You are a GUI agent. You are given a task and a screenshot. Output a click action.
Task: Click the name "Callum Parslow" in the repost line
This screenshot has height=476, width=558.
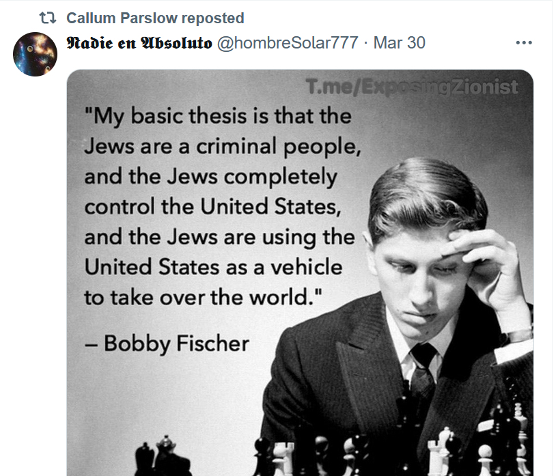(120, 18)
